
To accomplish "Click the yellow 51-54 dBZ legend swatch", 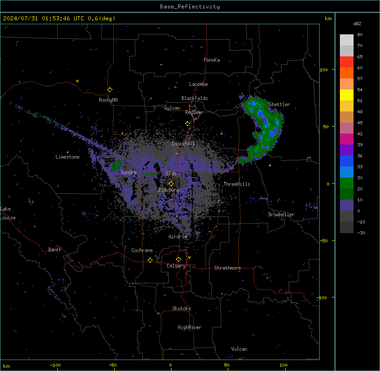I will pos(346,95).
